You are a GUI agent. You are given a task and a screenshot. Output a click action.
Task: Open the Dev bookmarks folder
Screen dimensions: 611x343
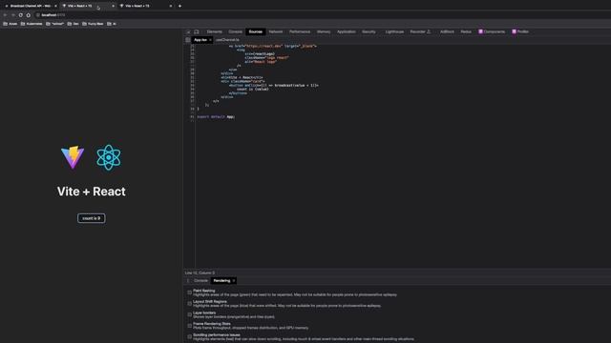74,24
